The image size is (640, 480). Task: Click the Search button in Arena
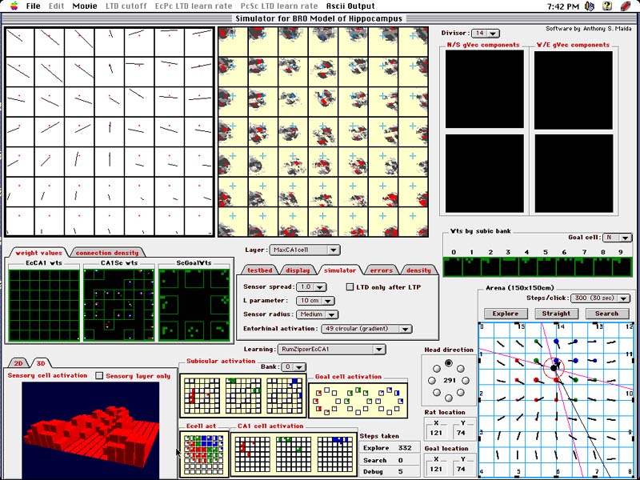pyautogui.click(x=606, y=314)
